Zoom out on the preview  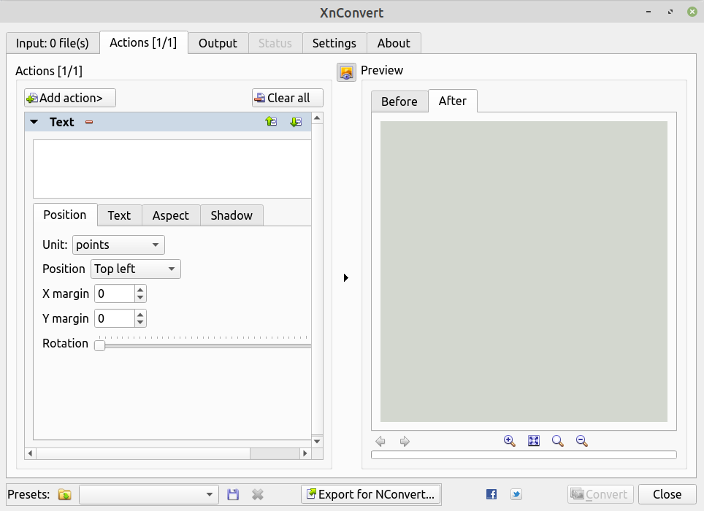582,441
